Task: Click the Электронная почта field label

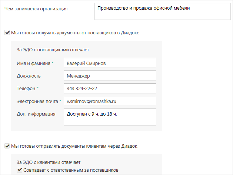Action: (37, 101)
